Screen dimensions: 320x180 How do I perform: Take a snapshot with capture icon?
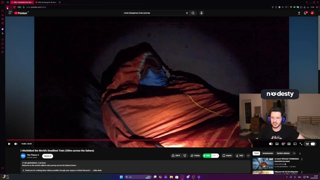[x=276, y=7]
